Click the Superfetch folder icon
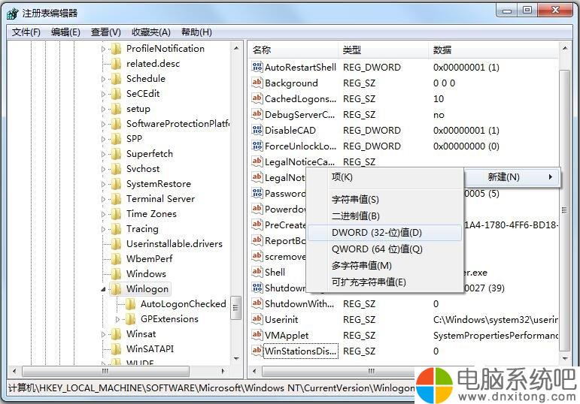Viewport: 580px width, 404px height. click(x=116, y=154)
